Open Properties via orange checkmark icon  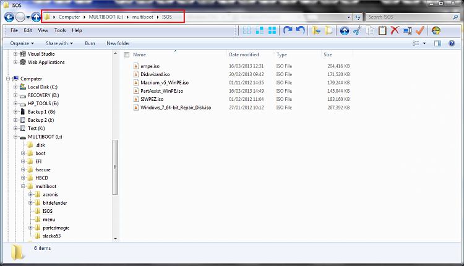[420, 30]
